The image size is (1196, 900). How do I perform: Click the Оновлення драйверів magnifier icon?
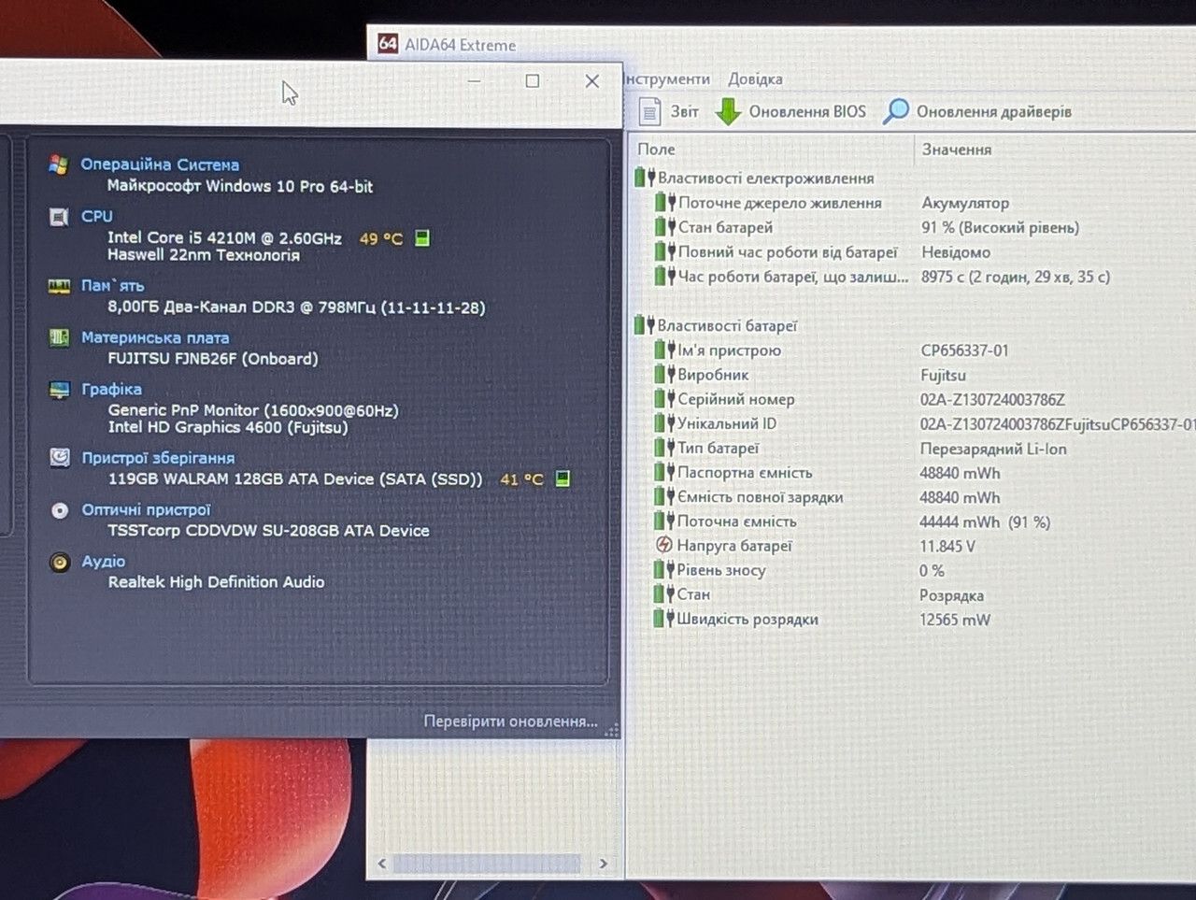[895, 111]
